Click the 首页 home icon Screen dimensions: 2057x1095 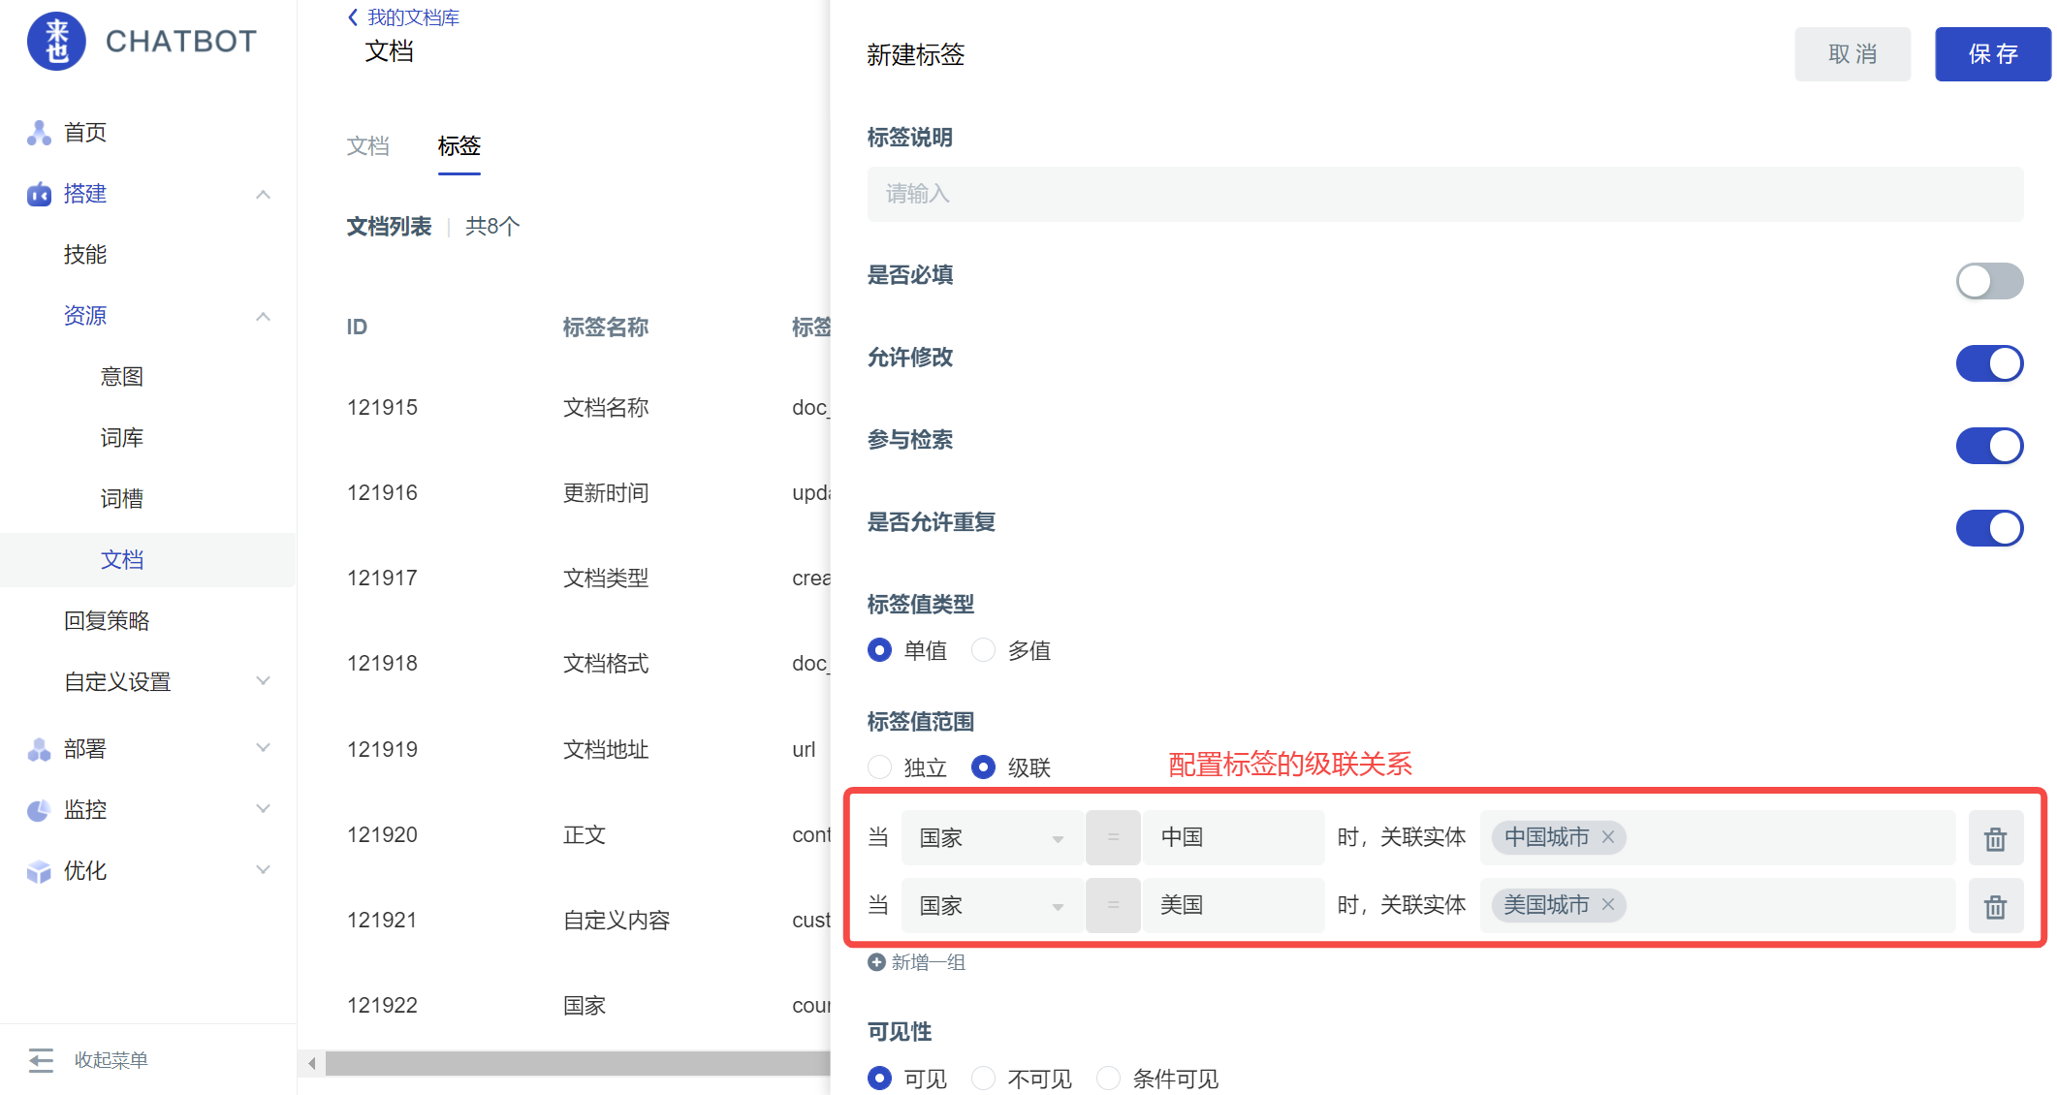[39, 133]
